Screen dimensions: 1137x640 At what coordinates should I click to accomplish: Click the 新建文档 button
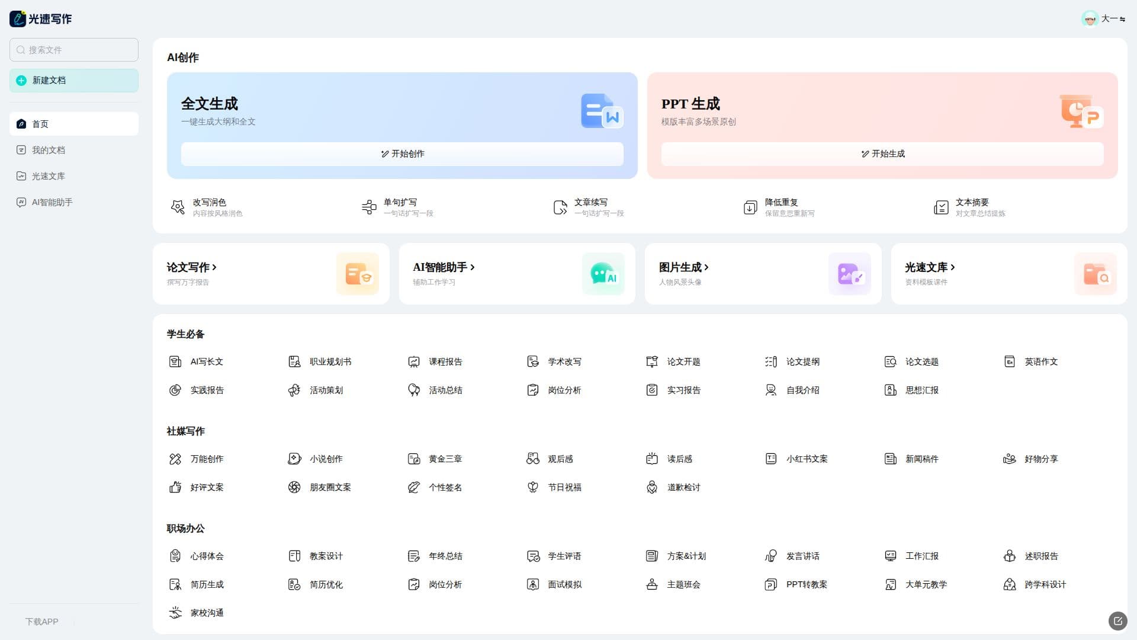(x=74, y=80)
